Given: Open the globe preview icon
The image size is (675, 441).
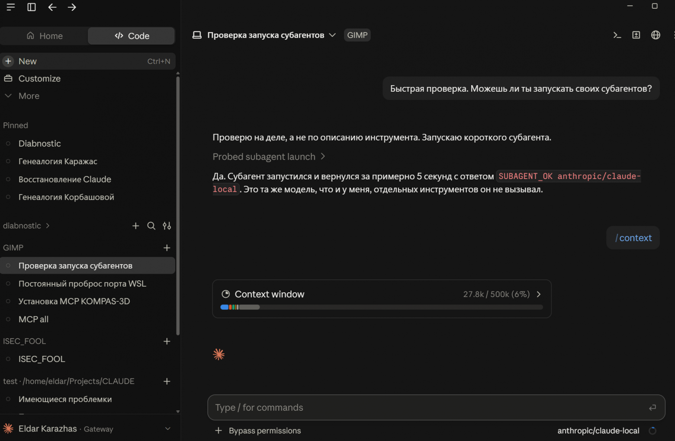Looking at the screenshot, I should tap(656, 35).
